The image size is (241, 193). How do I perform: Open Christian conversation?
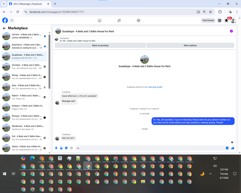(x=24, y=67)
